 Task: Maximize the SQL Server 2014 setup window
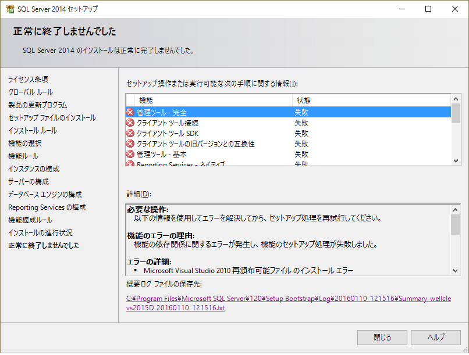[428, 9]
